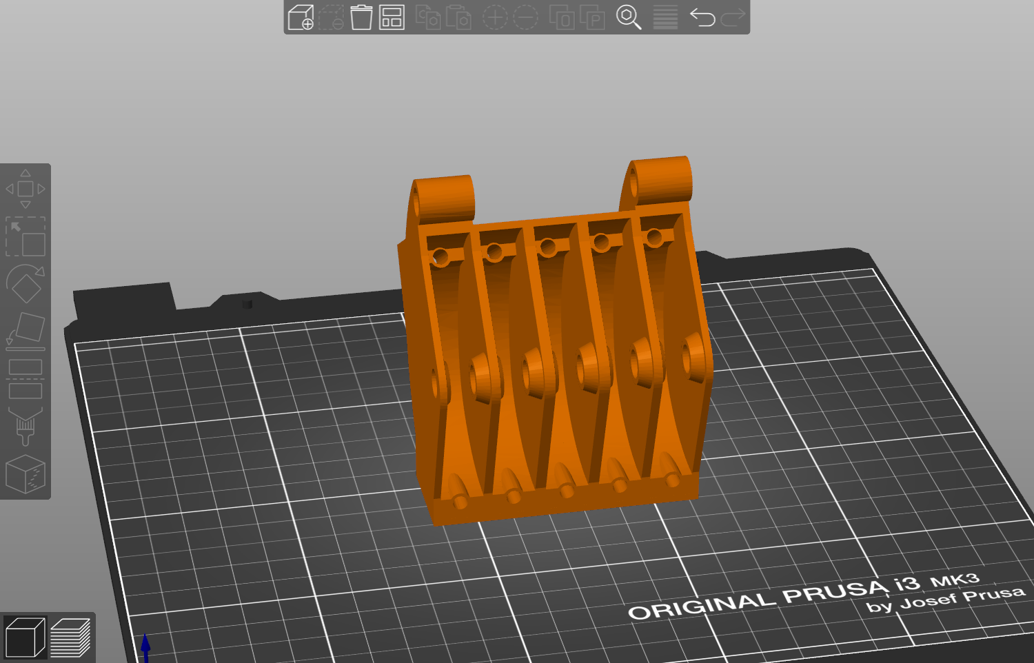Click the Remove instance minus icon
Screen dimensions: 1034x663
click(525, 17)
